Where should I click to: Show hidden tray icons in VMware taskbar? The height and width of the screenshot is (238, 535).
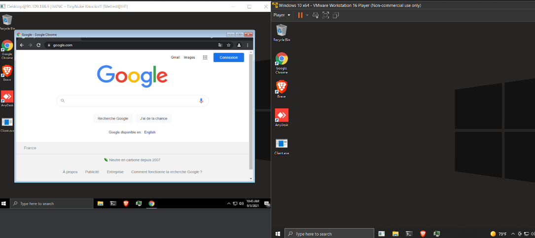pyautogui.click(x=513, y=234)
